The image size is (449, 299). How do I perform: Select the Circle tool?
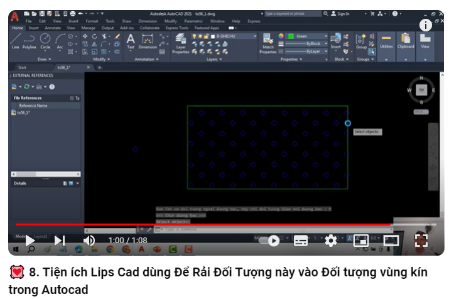(x=45, y=41)
